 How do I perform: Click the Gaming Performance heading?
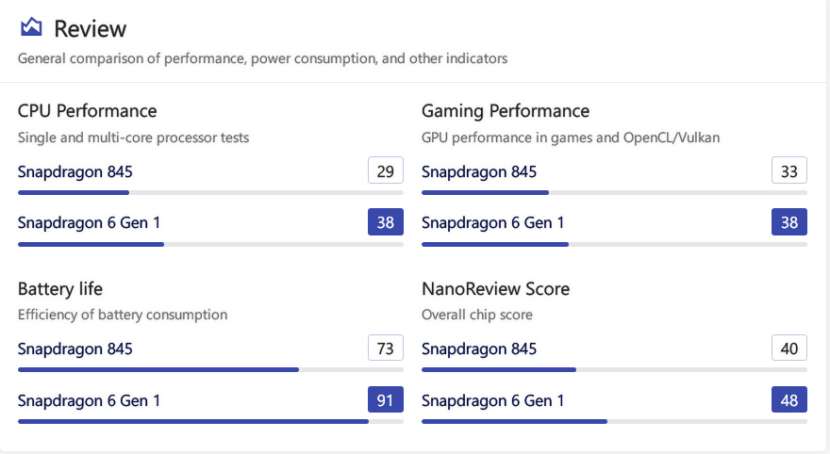[505, 111]
